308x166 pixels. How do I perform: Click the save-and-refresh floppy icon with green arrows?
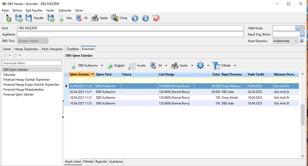click(x=19, y=18)
